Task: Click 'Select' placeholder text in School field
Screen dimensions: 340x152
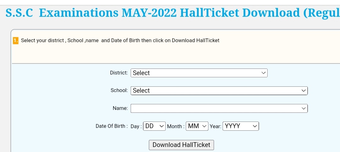Action: pos(141,90)
